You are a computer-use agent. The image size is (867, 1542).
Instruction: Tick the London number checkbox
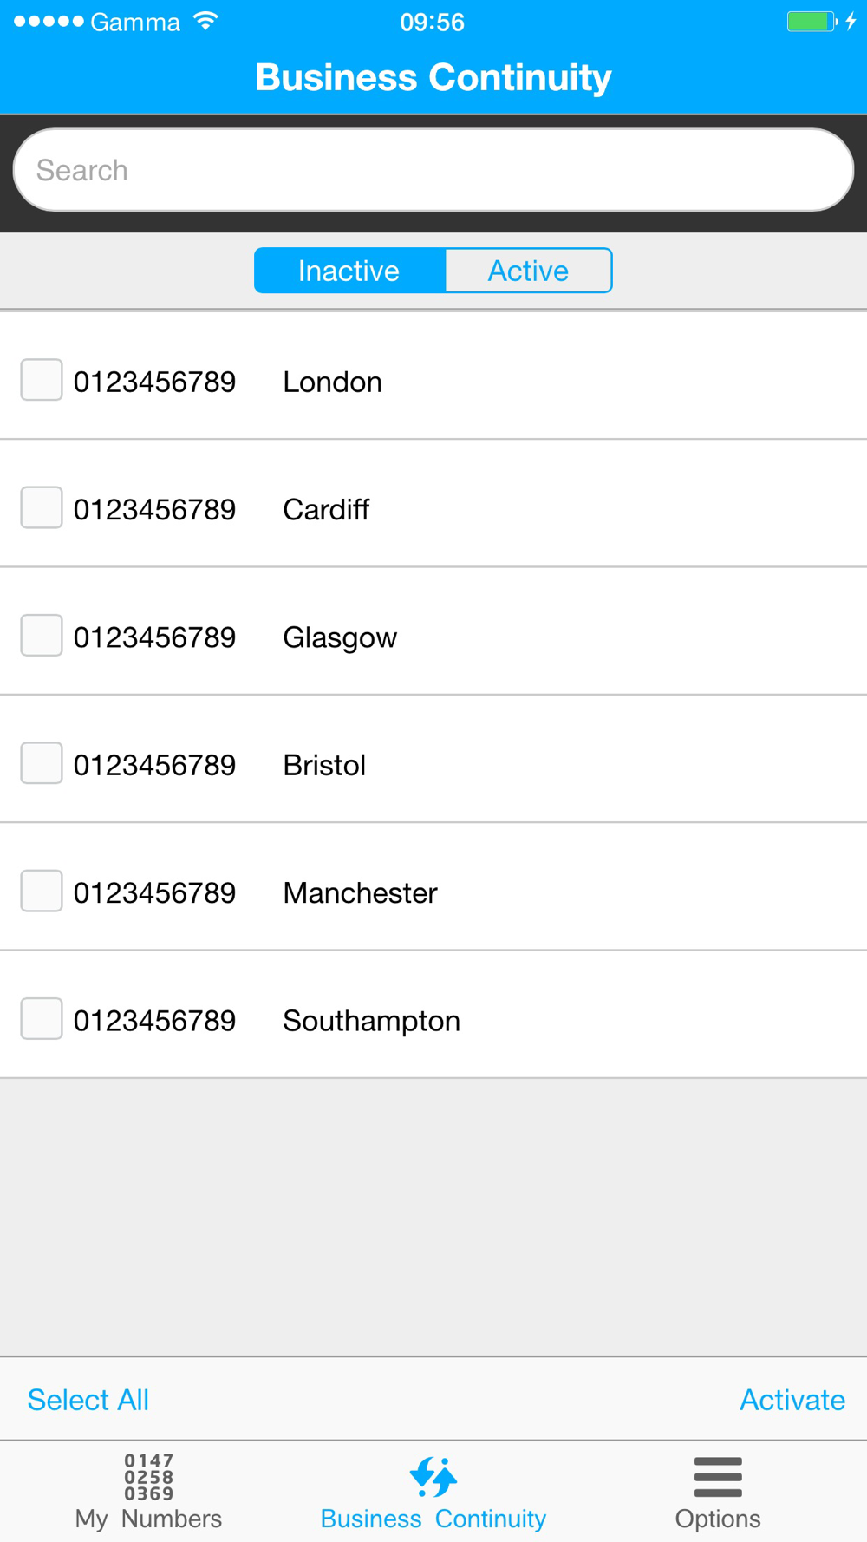click(x=42, y=380)
